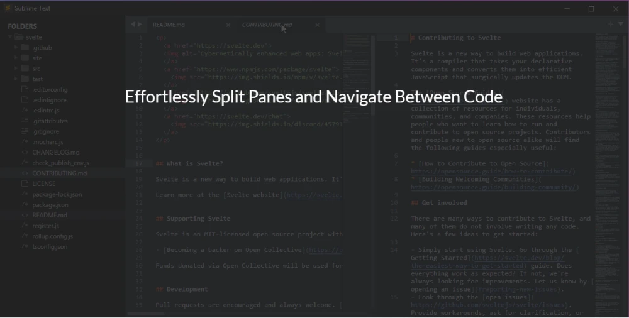Jump back using the left navigation arrow

(132, 24)
